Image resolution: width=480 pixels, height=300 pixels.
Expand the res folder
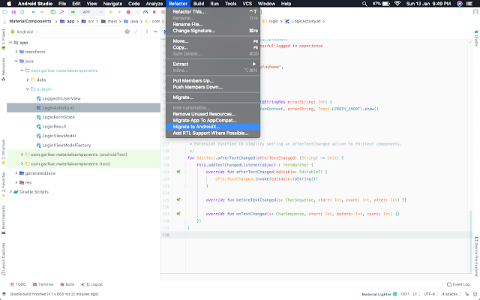(x=16, y=182)
